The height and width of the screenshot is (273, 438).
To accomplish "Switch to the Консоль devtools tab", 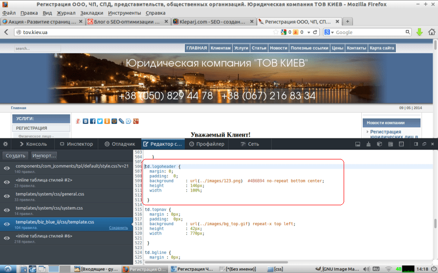I will pos(33,144).
